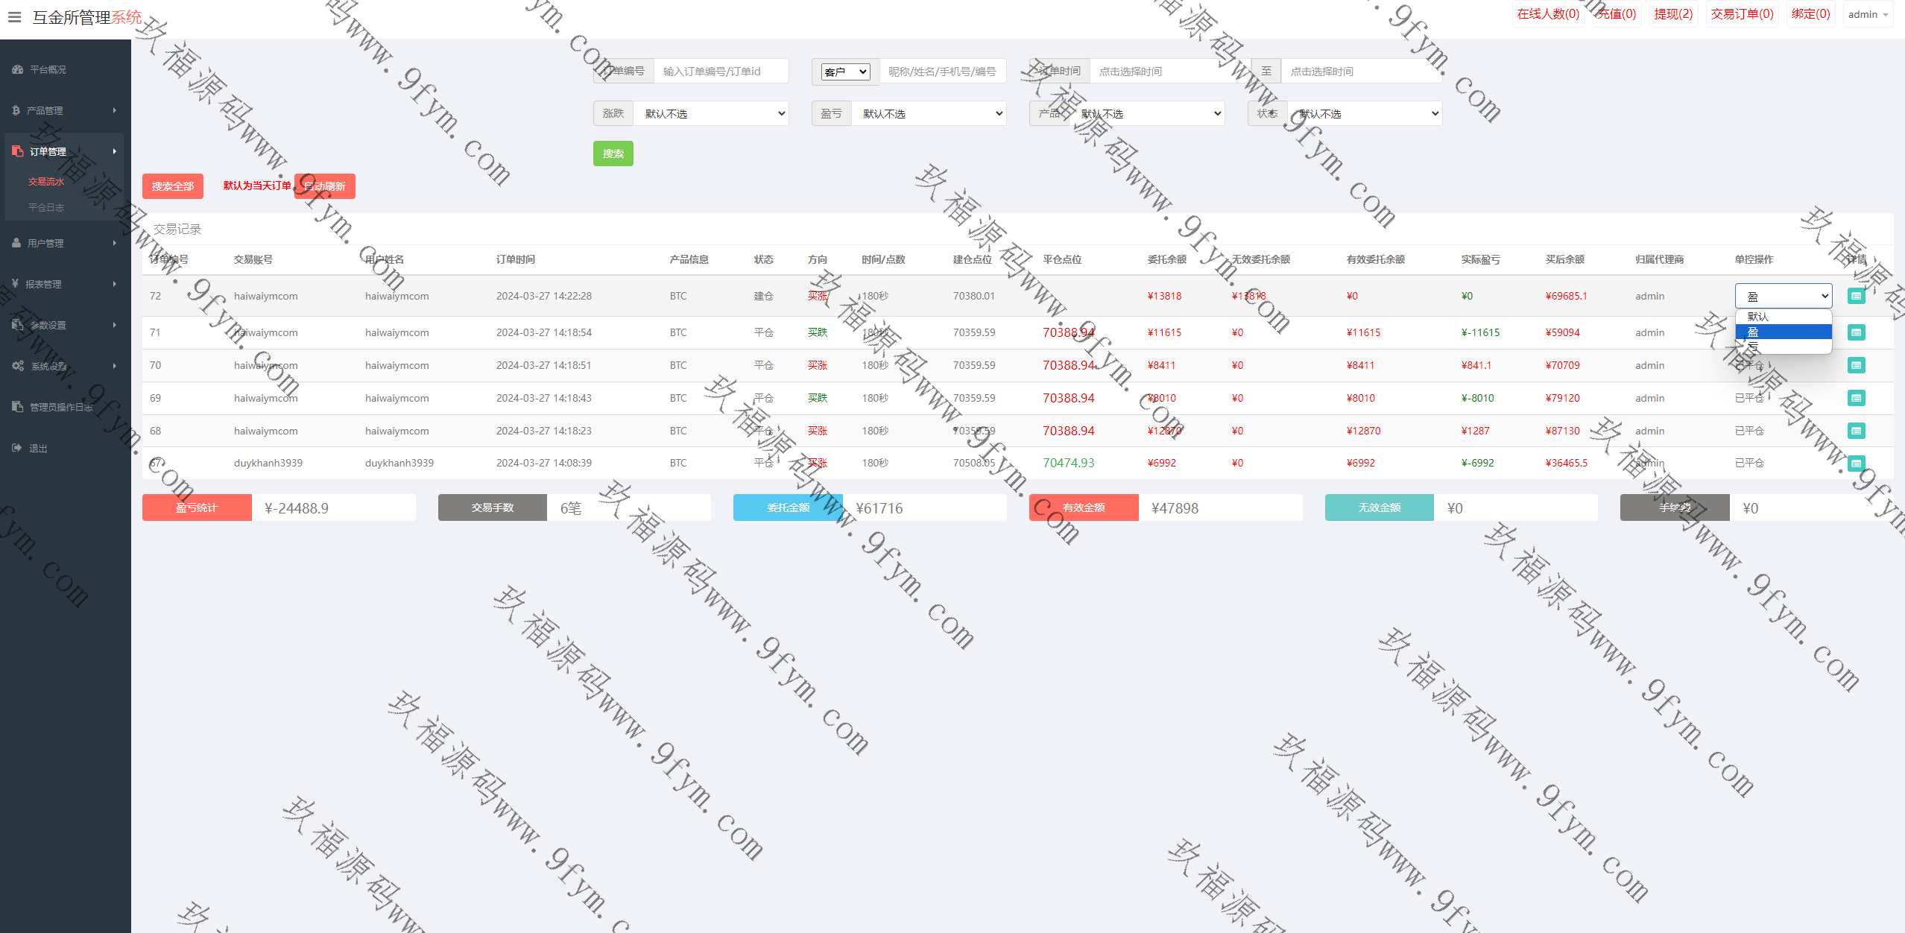Open 平仓日志 submenu item
Image resolution: width=1905 pixels, height=933 pixels.
(46, 207)
